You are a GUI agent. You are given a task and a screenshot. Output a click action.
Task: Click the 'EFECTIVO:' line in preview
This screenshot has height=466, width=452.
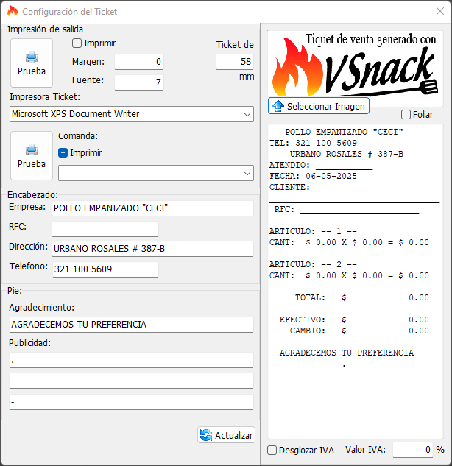(354, 320)
